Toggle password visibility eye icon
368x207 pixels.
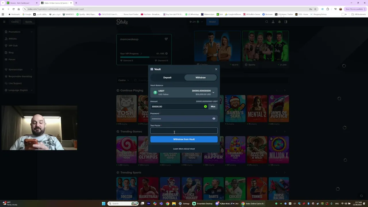214,118
